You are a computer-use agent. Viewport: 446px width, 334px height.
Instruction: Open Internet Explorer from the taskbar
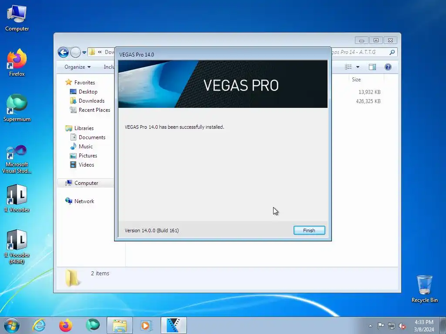(x=39, y=325)
